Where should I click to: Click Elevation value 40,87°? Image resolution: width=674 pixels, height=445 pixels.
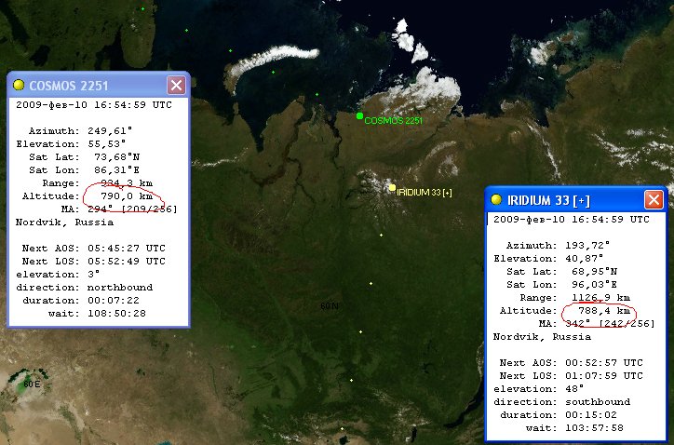(585, 258)
